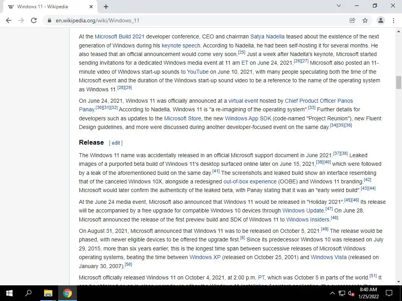Reload the Wikipedia page

click(x=34, y=20)
